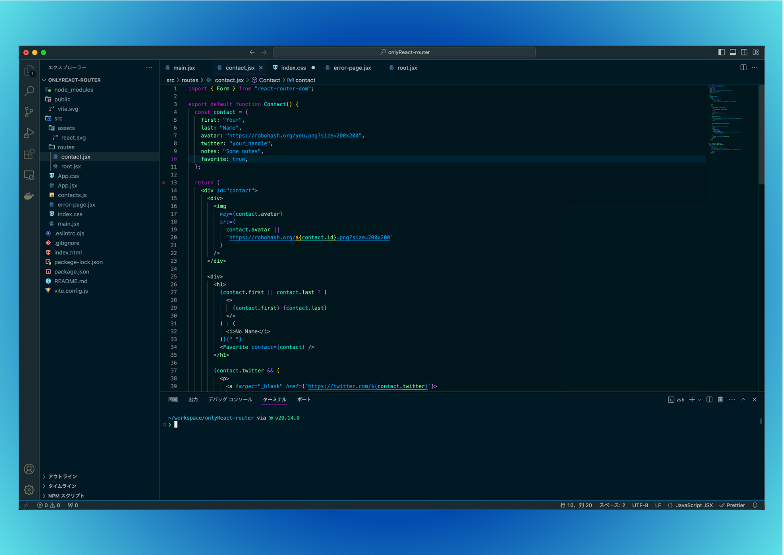Open the 問題 panel tab

(173, 400)
